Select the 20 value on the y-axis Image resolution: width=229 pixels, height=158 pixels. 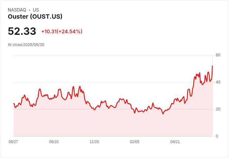coord(218,109)
